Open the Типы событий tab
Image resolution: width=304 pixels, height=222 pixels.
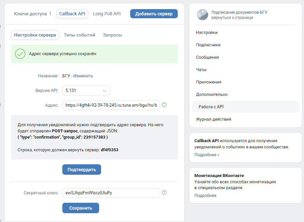(x=80, y=35)
